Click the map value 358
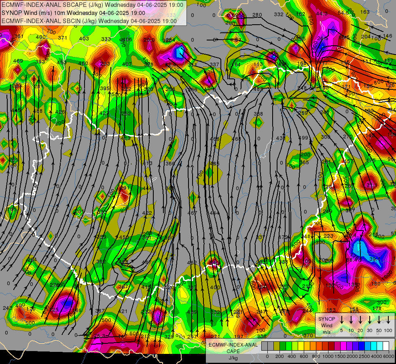The height and width of the screenshot is (364, 396). pos(258,114)
